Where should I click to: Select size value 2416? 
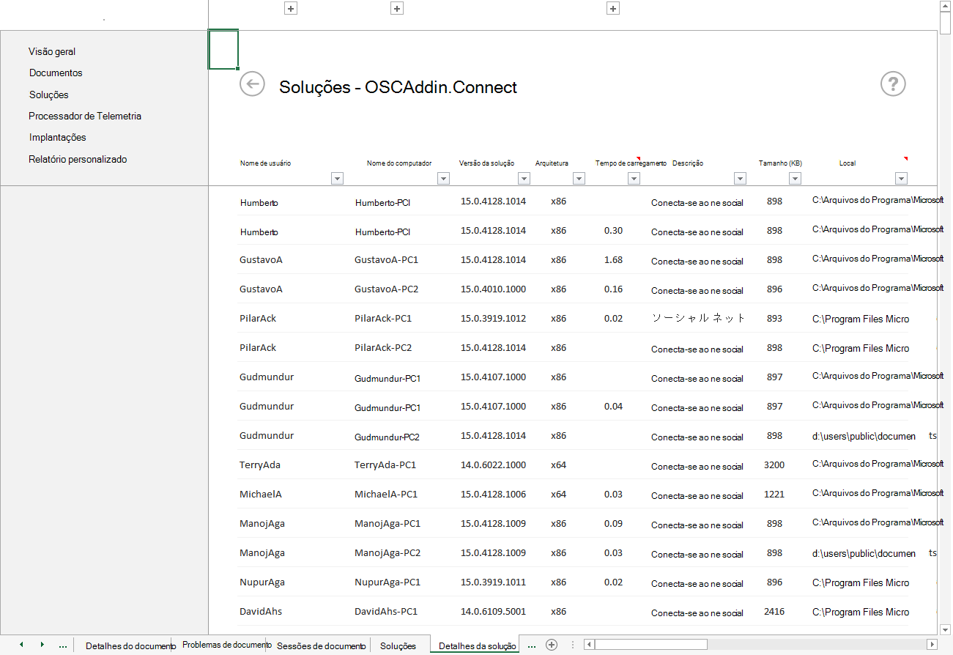tap(774, 612)
